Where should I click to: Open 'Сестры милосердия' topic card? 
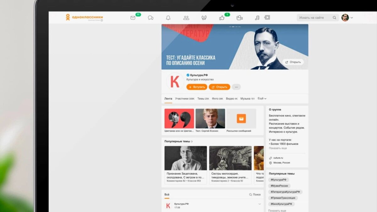pos(230,165)
